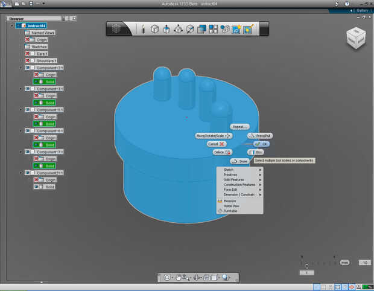Open the 2D layout star icon
The width and height of the screenshot is (374, 291).
pos(236,29)
